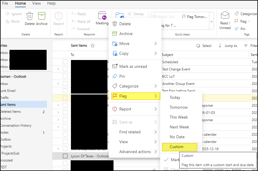
Task: Open the Deleted Items folder
Action: click(x=10, y=112)
